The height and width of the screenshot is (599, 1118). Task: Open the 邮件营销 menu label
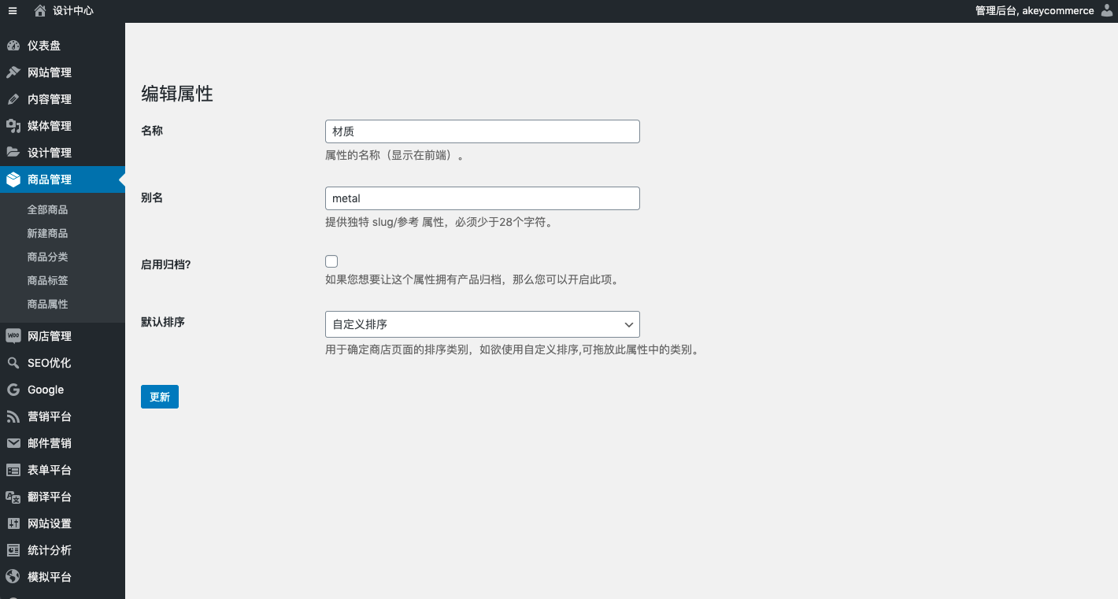[x=50, y=443]
